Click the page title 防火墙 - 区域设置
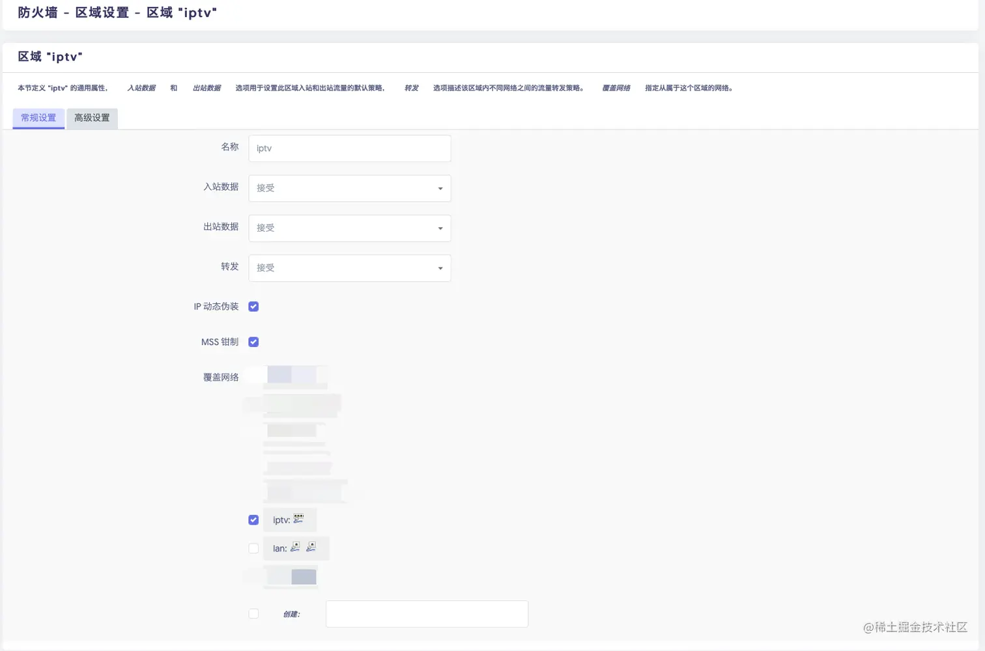 click(117, 12)
